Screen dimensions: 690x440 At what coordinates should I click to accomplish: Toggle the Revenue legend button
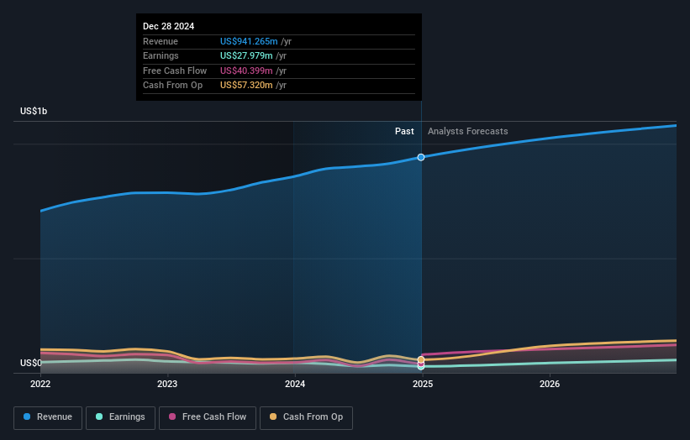point(48,417)
